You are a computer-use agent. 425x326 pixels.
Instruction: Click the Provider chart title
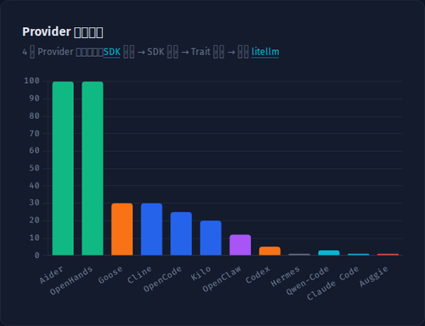pyautogui.click(x=63, y=31)
